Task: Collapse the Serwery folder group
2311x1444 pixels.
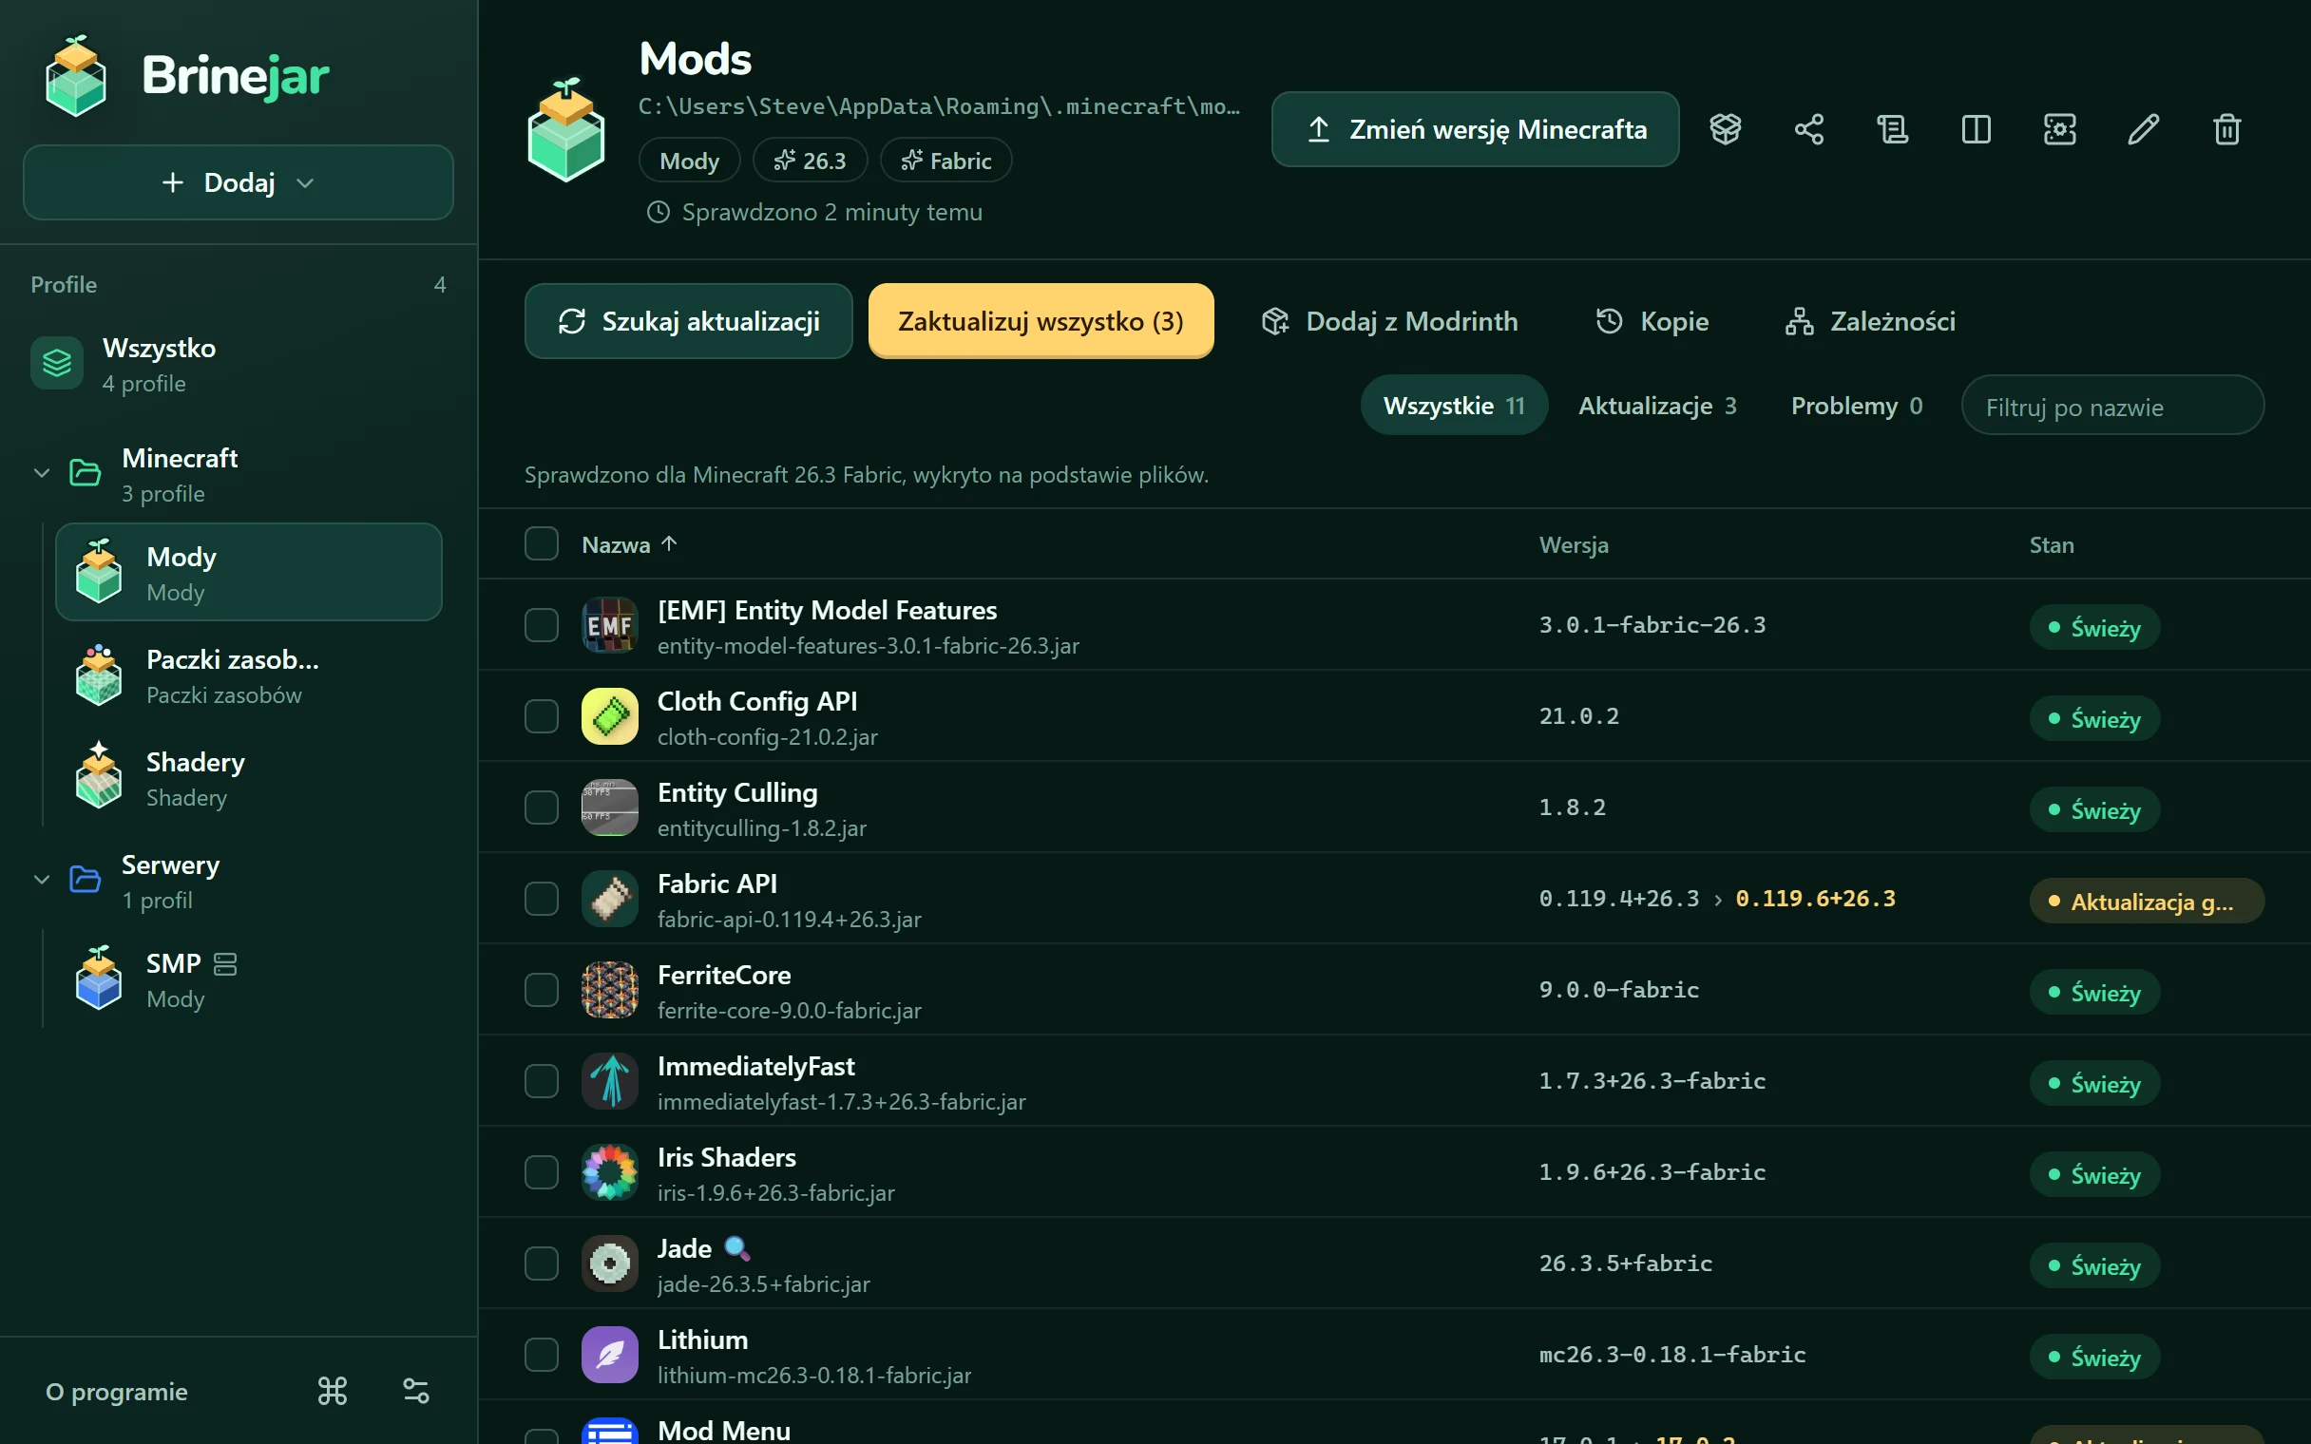Action: click(x=42, y=880)
